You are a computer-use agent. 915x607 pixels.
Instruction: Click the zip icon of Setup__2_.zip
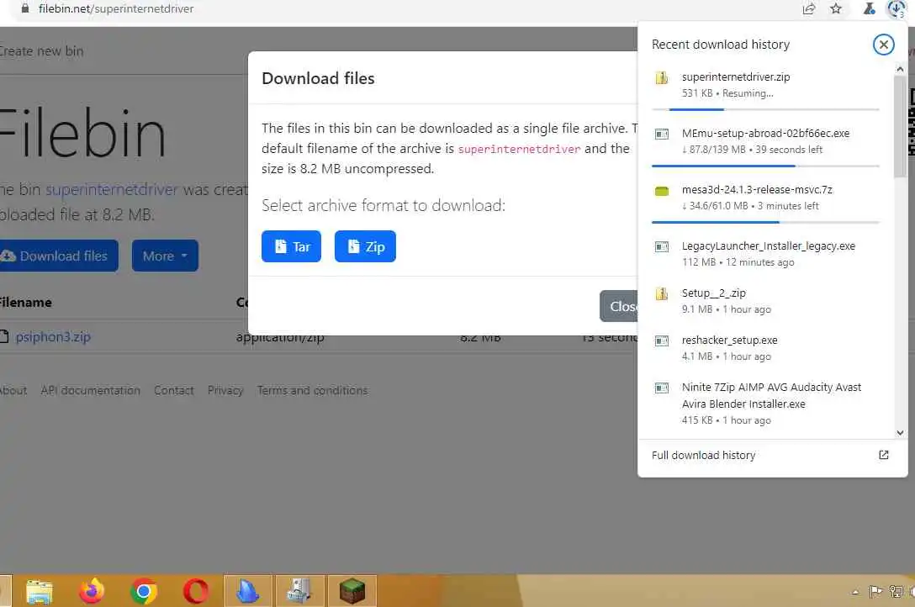(x=661, y=294)
